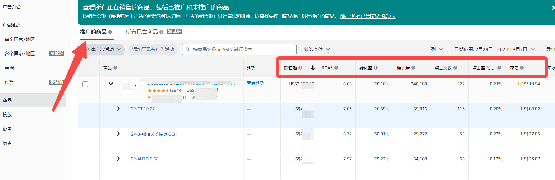
Task: Click the sort arrow in 销售额 column
Action: pyautogui.click(x=312, y=68)
